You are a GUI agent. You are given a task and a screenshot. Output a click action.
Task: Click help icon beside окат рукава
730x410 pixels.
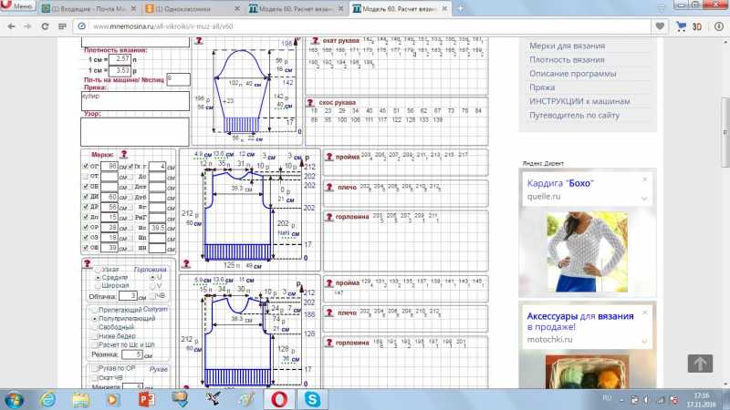[x=311, y=41]
